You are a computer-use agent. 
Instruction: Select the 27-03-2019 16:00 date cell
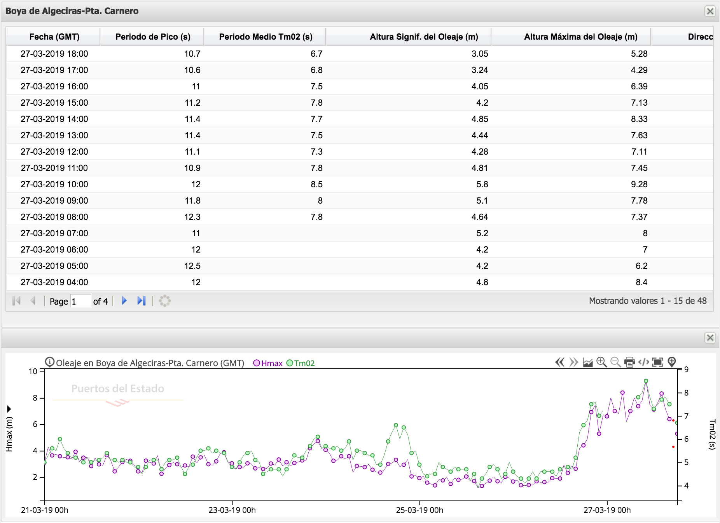coord(54,86)
